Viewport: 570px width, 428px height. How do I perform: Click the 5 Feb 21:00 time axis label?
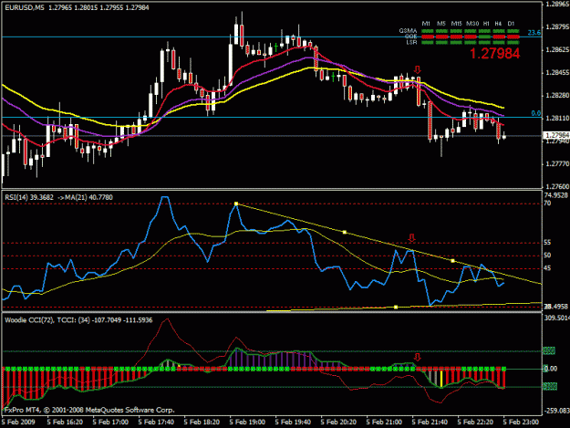(x=384, y=422)
